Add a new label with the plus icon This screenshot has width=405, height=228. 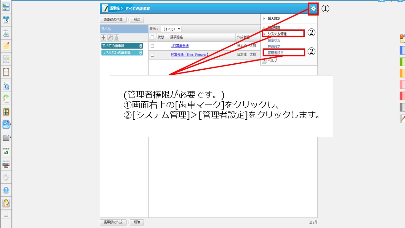click(103, 37)
